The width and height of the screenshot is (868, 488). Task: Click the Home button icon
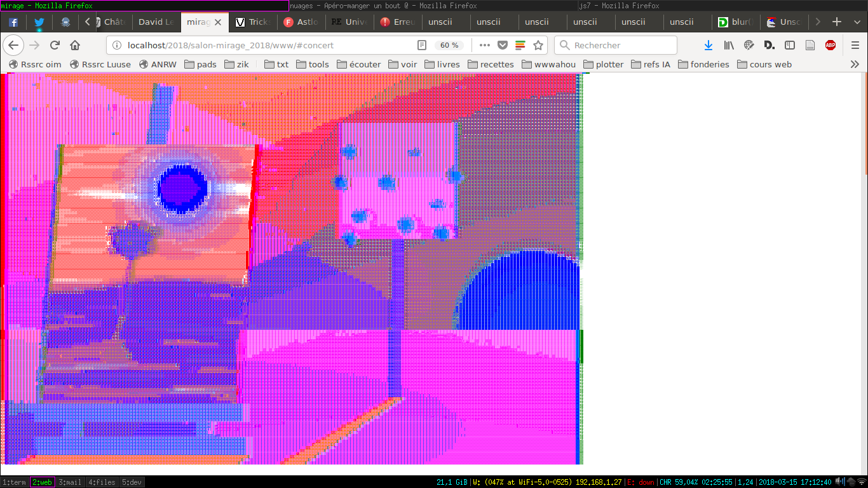coord(75,45)
